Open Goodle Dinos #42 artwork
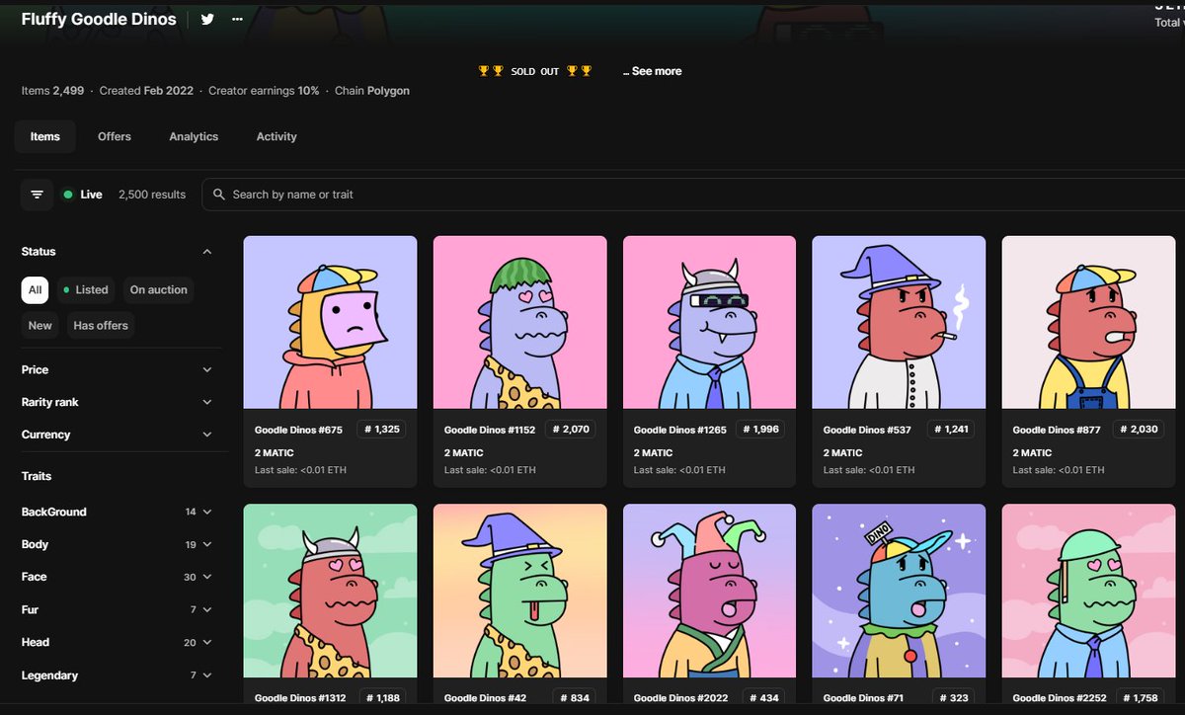1185x715 pixels. 519,591
